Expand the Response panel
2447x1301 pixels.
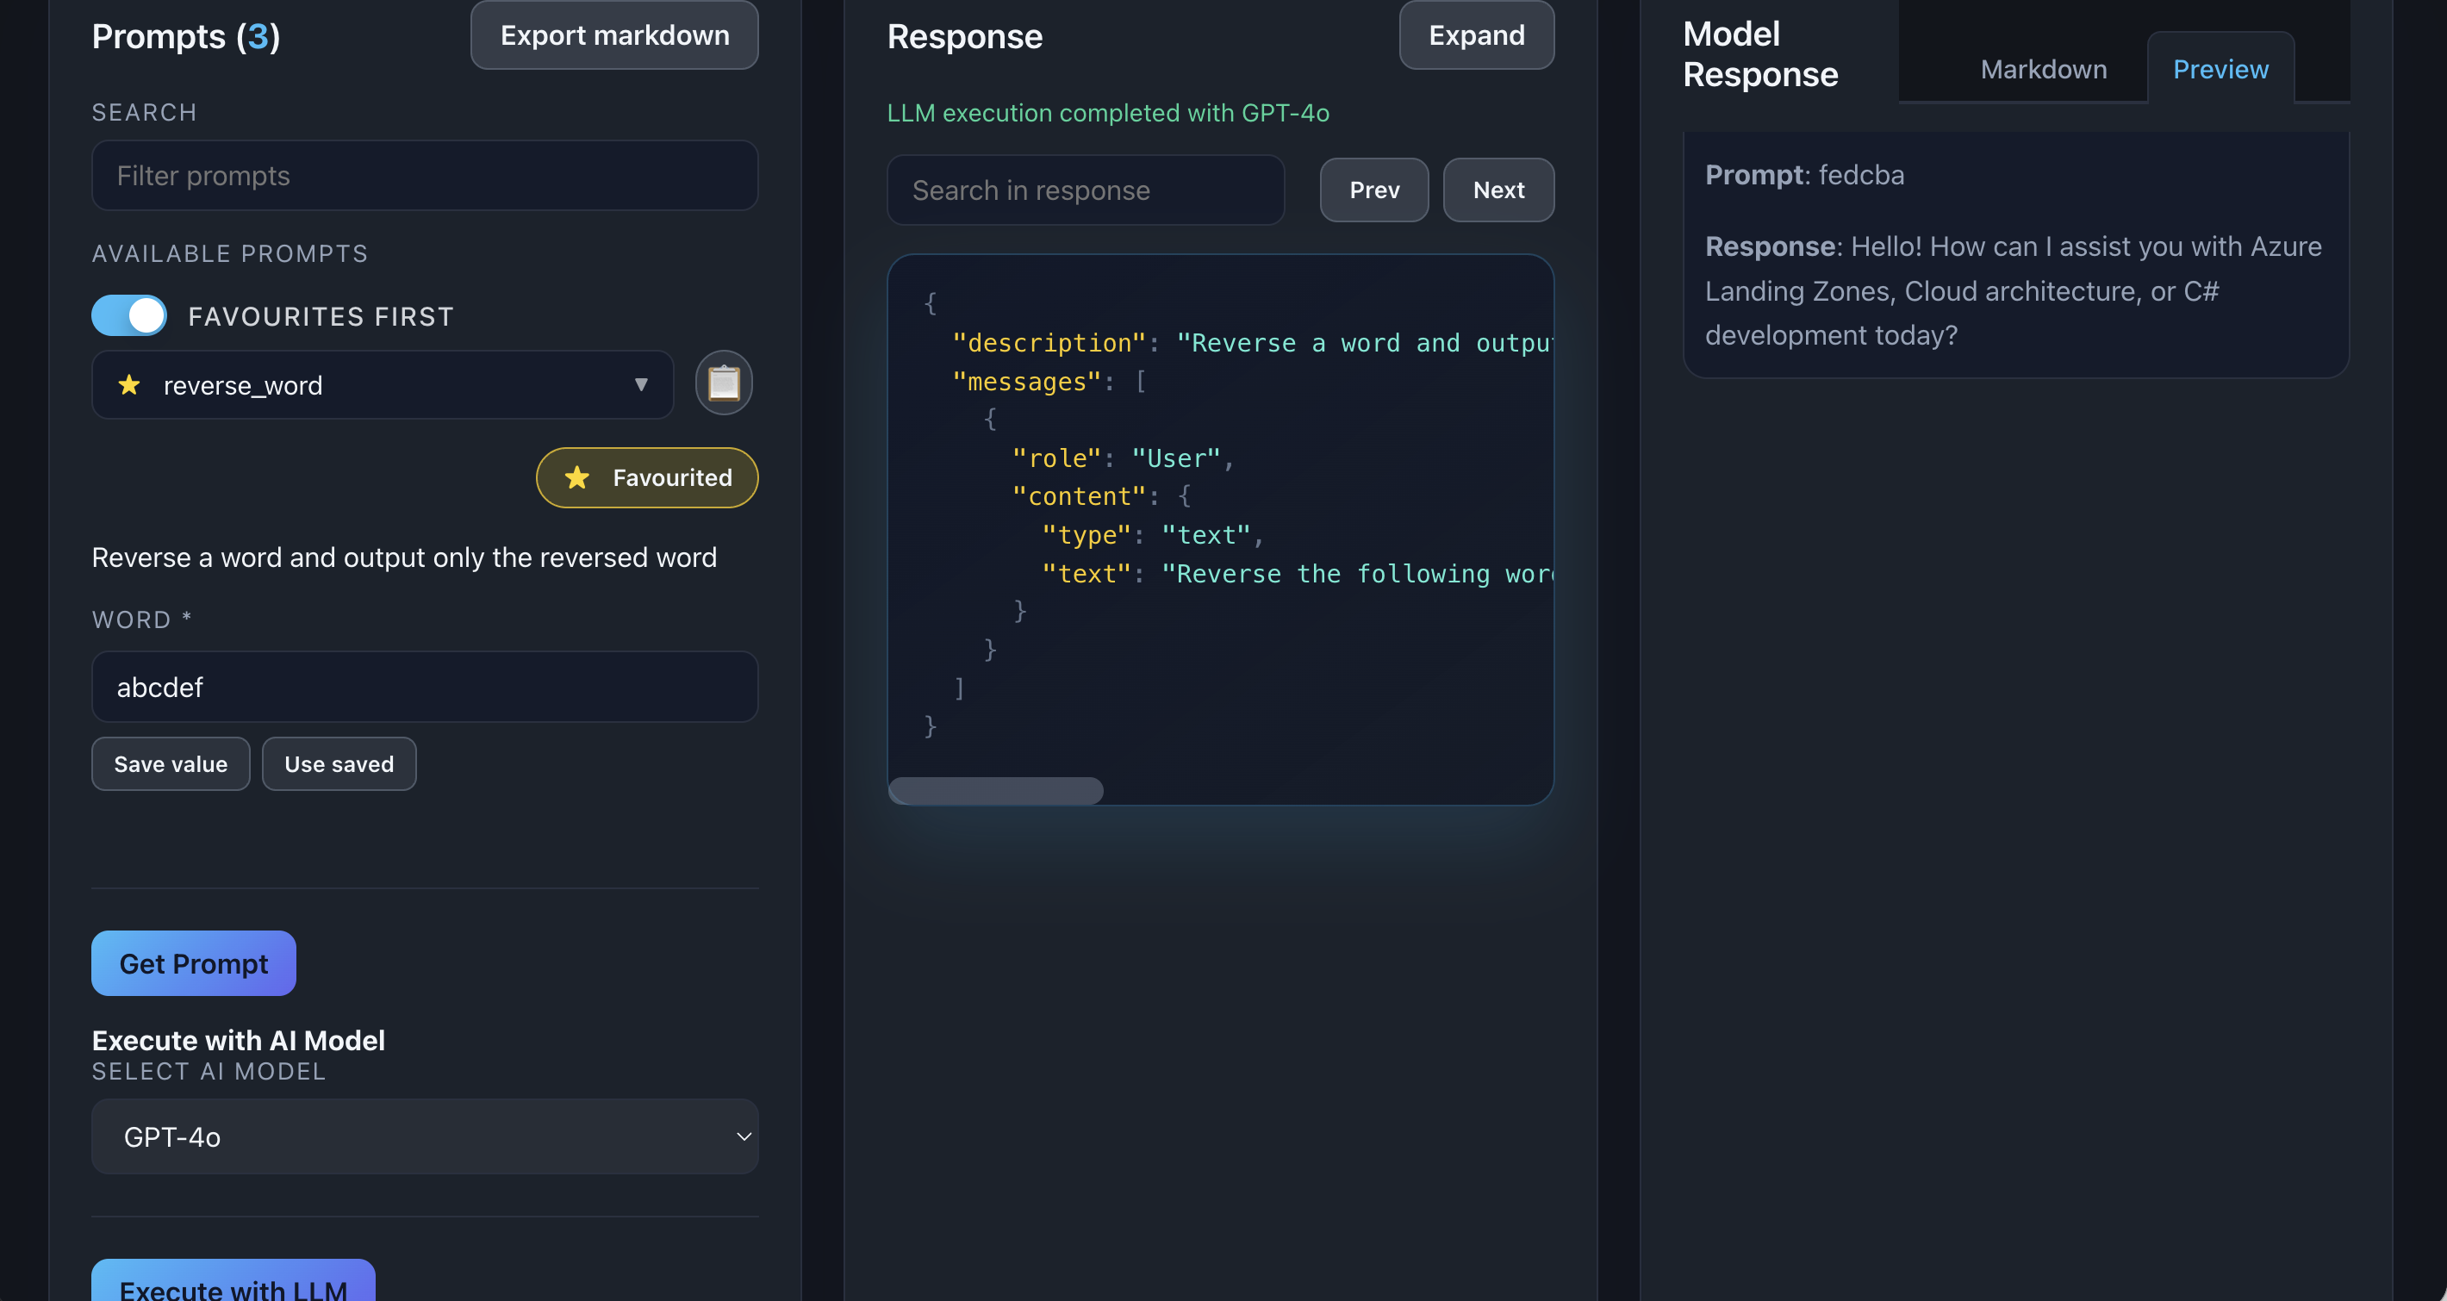[x=1476, y=35]
